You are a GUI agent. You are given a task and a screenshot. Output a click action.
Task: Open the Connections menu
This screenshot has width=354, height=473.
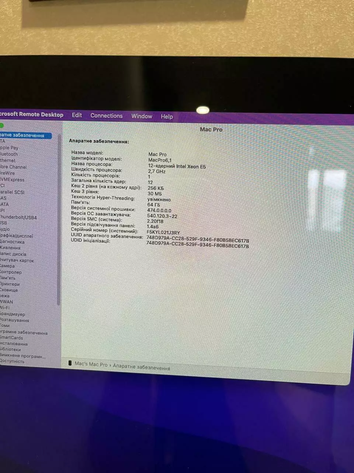point(106,116)
